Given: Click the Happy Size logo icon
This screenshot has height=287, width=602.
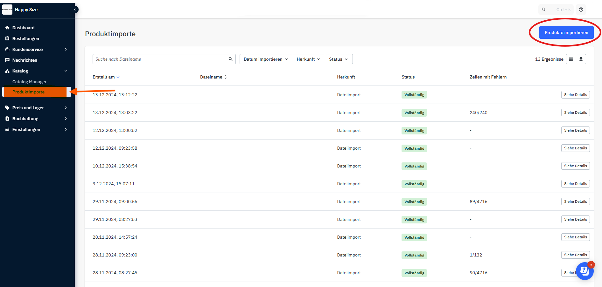Looking at the screenshot, I should [x=7, y=10].
